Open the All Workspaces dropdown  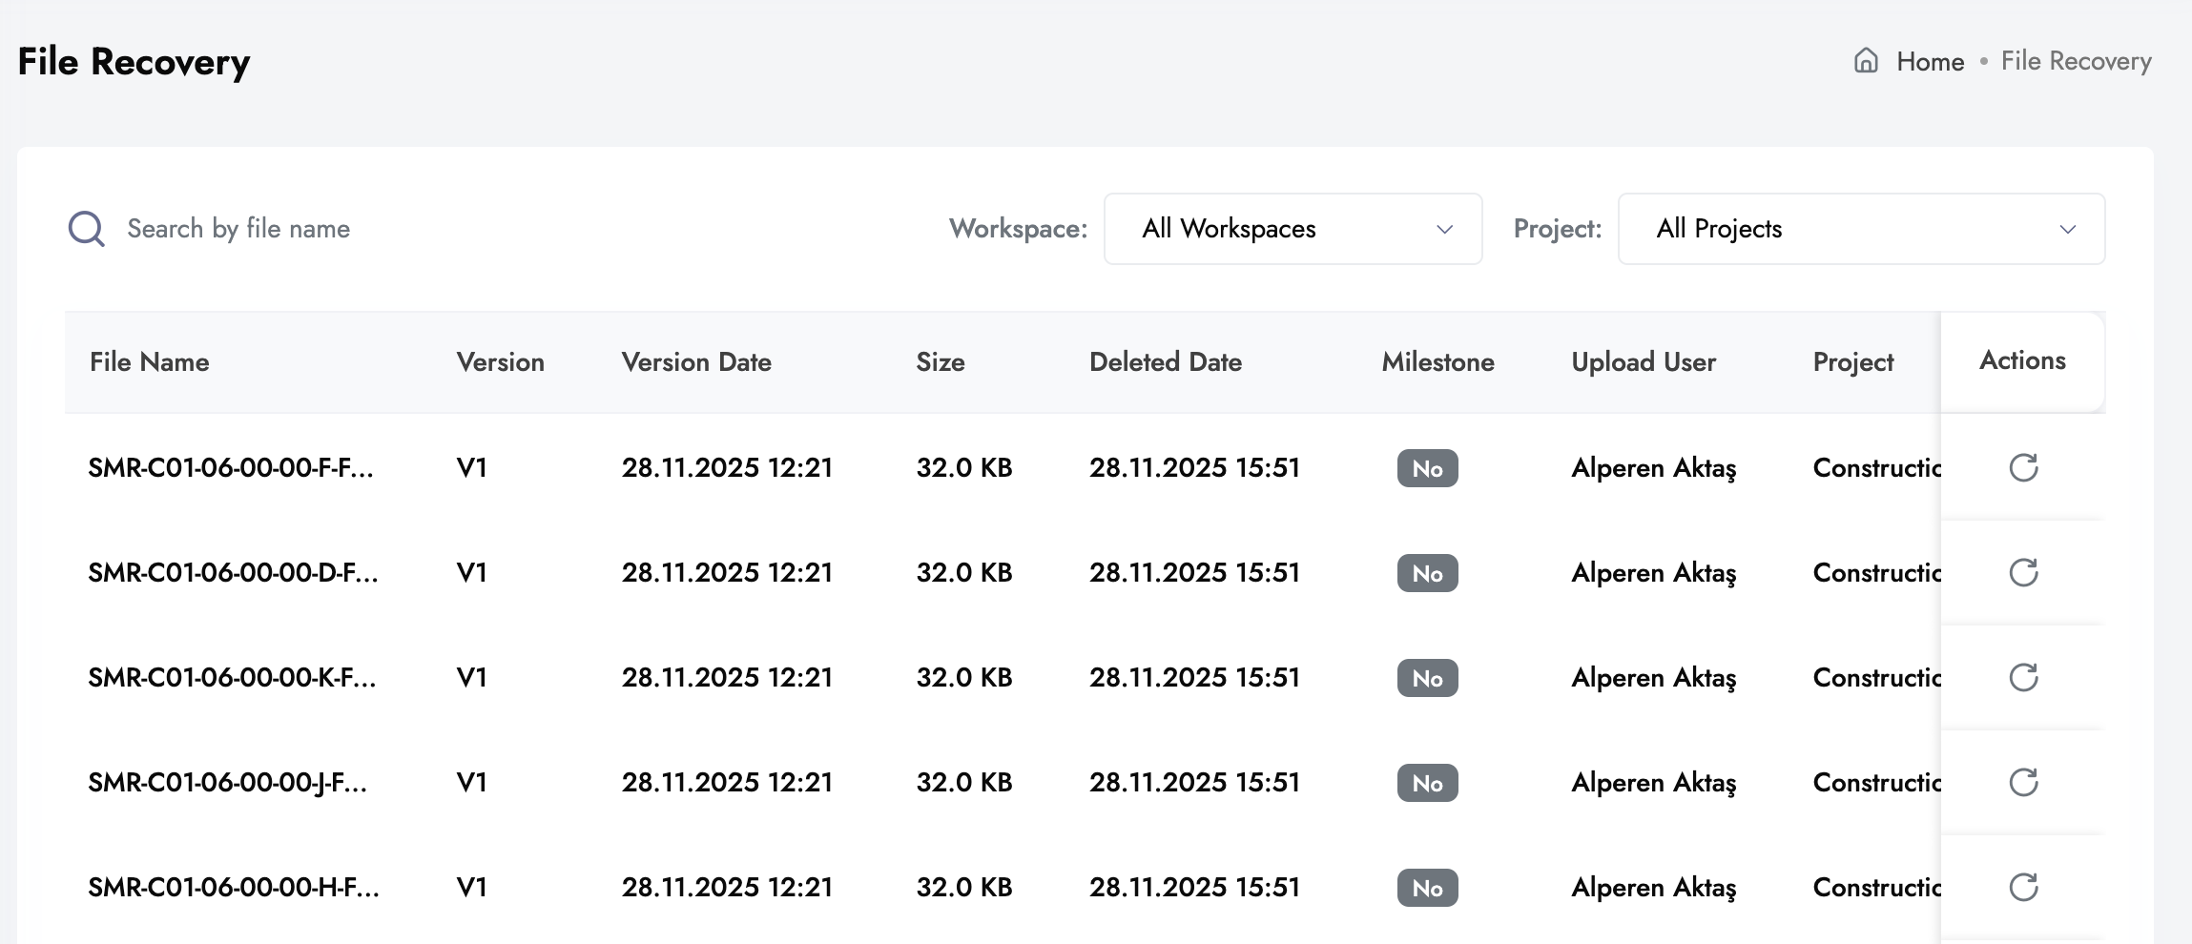(x=1292, y=229)
